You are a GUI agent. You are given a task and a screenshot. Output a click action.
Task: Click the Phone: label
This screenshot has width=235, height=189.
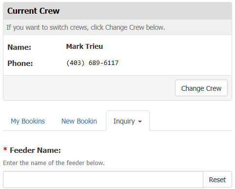point(20,63)
